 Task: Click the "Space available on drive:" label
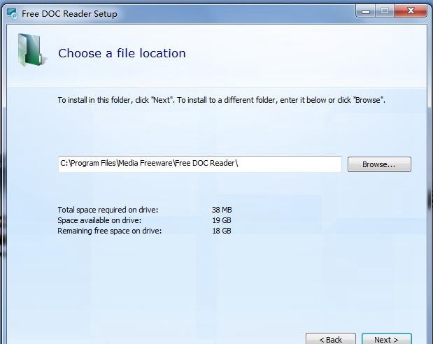coord(99,220)
